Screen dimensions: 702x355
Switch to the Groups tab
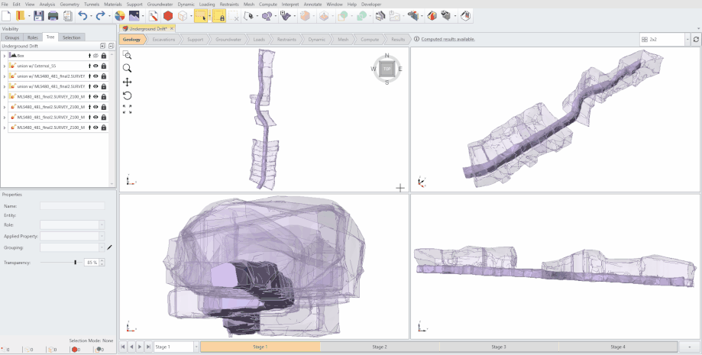point(12,37)
